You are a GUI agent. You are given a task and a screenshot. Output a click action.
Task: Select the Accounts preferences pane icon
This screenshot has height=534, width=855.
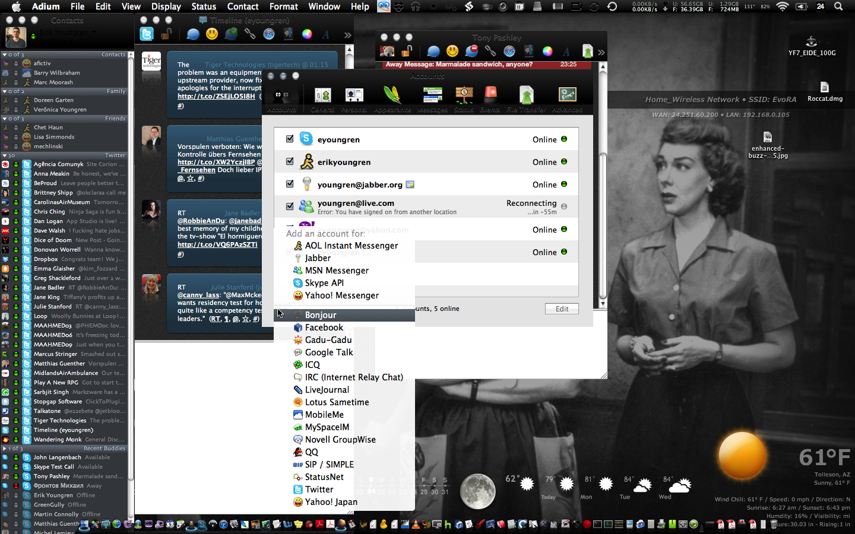click(281, 99)
